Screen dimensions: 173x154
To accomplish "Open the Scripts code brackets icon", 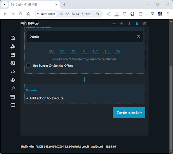I will click(x=13, y=72).
